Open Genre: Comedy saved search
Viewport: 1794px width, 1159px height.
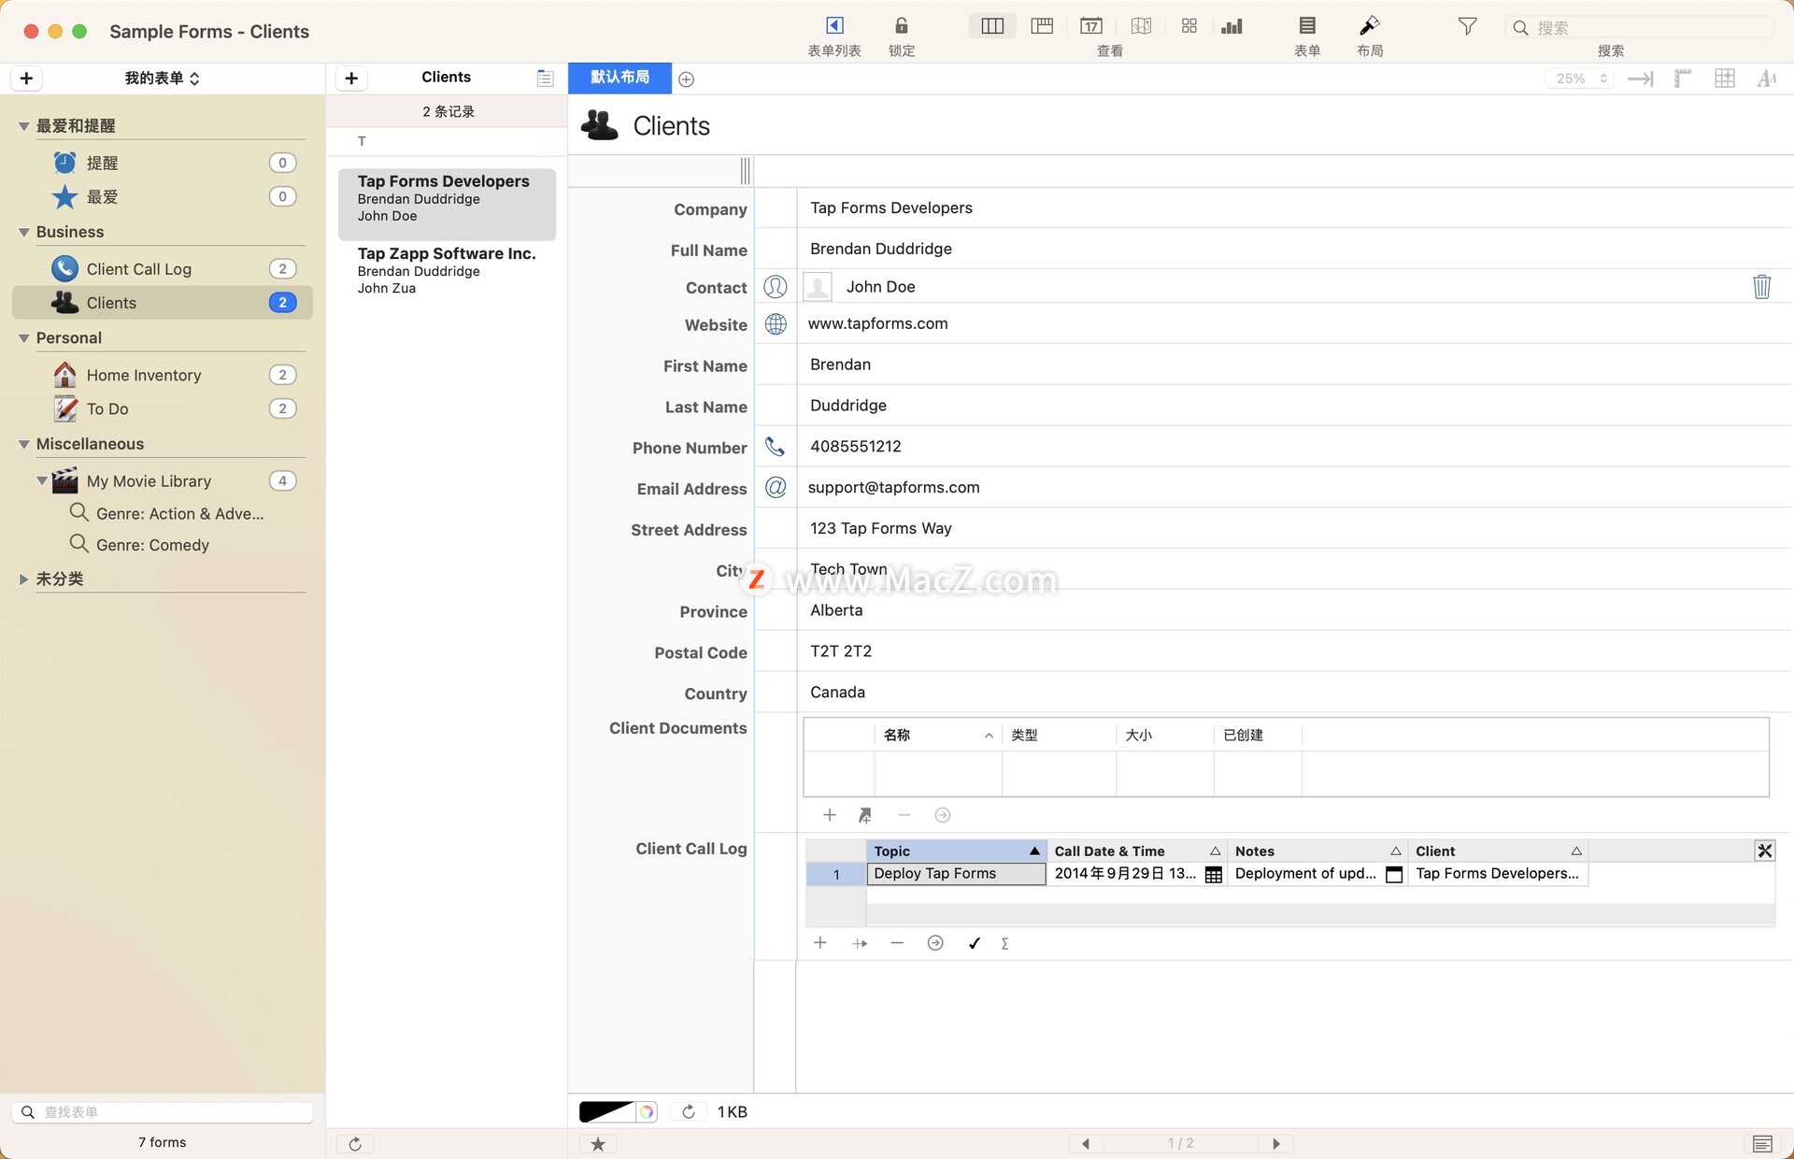pos(152,545)
